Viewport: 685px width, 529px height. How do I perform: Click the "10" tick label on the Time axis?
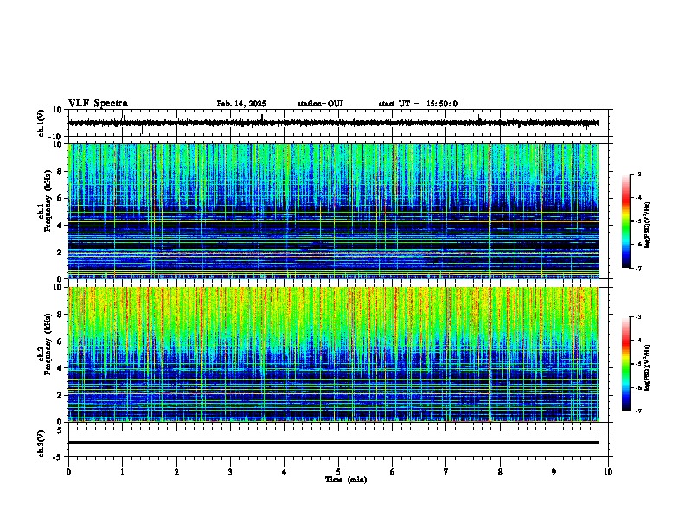click(608, 471)
